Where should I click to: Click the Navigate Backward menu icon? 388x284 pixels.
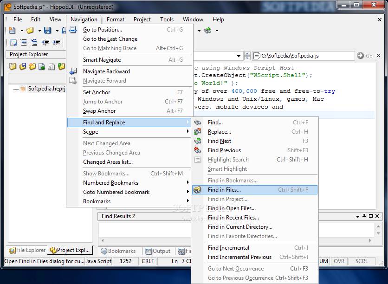click(73, 71)
